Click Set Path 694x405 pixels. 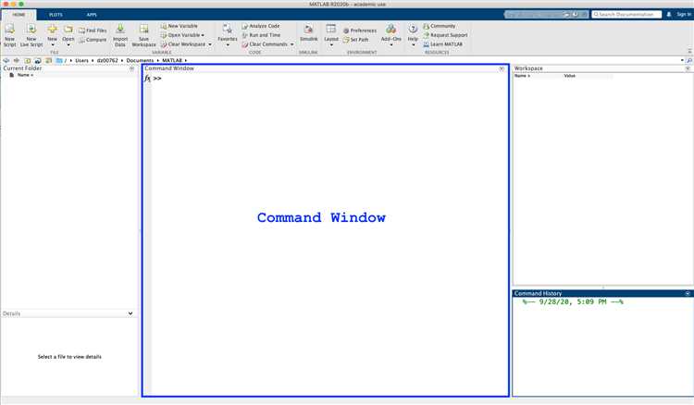click(x=355, y=40)
